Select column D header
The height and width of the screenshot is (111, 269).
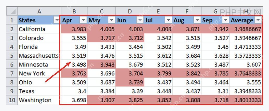tap(130, 11)
